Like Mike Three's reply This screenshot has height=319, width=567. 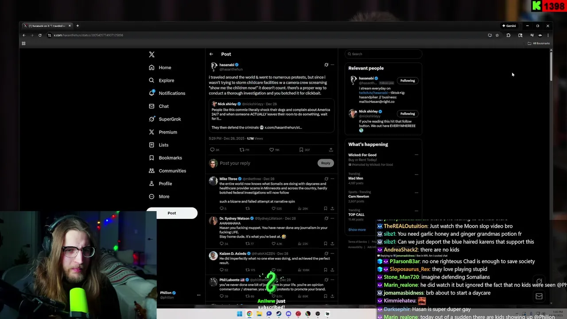(274, 208)
